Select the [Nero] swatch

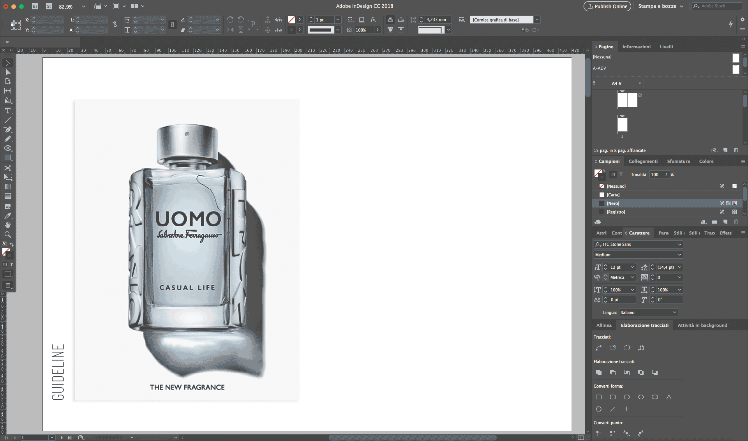pos(667,203)
